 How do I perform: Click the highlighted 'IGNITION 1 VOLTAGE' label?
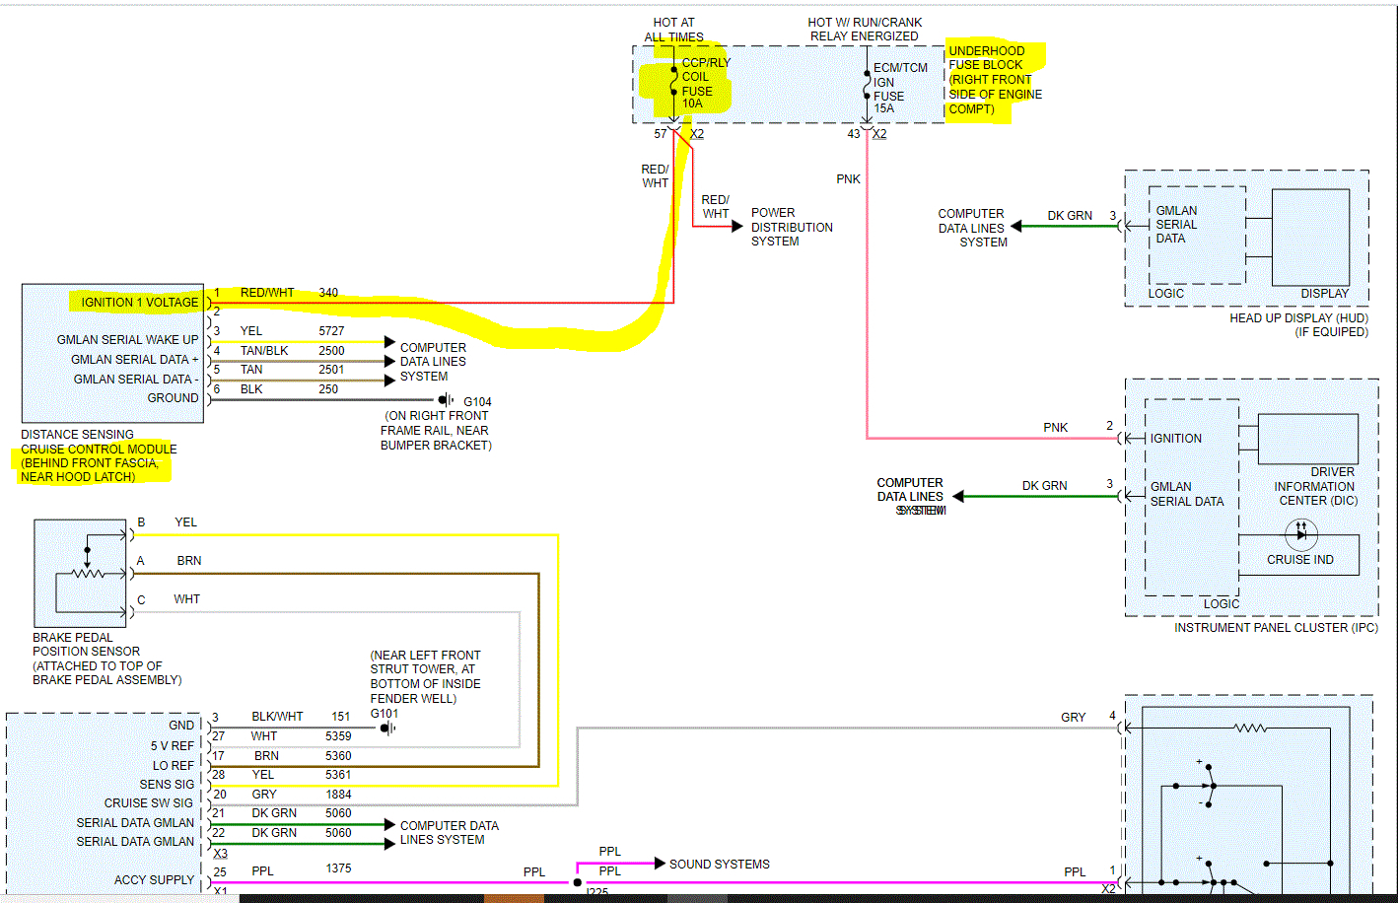click(x=139, y=302)
